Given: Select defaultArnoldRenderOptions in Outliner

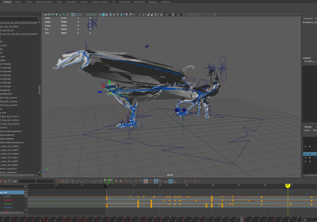Looking at the screenshot, I should click(x=12, y=143).
